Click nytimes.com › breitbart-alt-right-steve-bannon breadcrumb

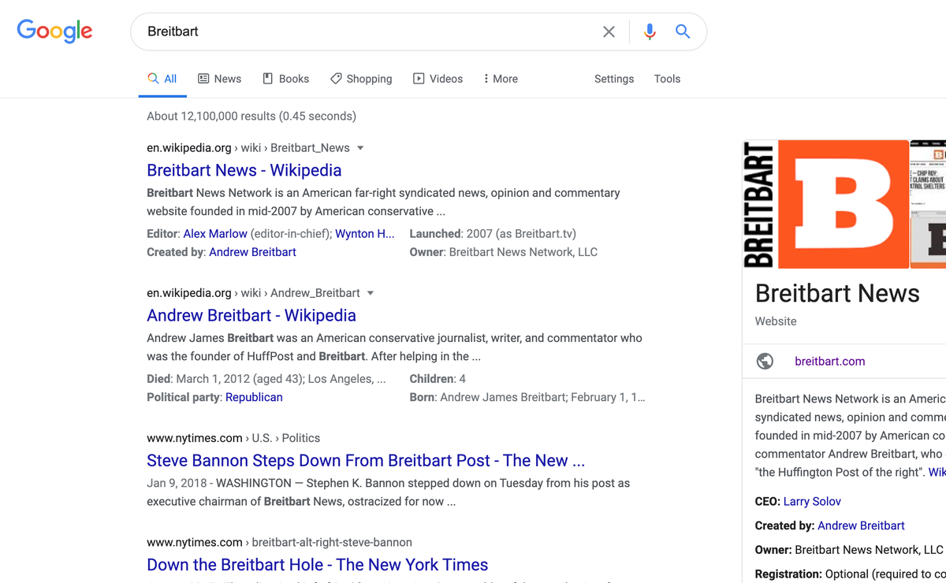pos(279,542)
